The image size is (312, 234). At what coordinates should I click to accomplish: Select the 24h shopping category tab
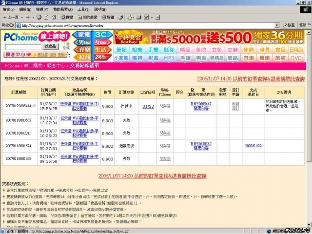pos(102,57)
